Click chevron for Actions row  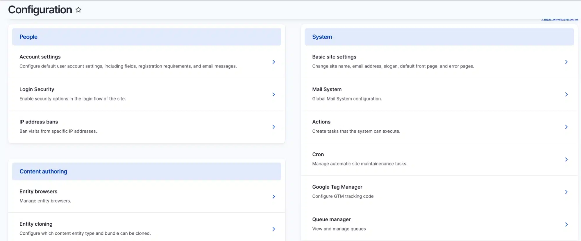pyautogui.click(x=566, y=127)
